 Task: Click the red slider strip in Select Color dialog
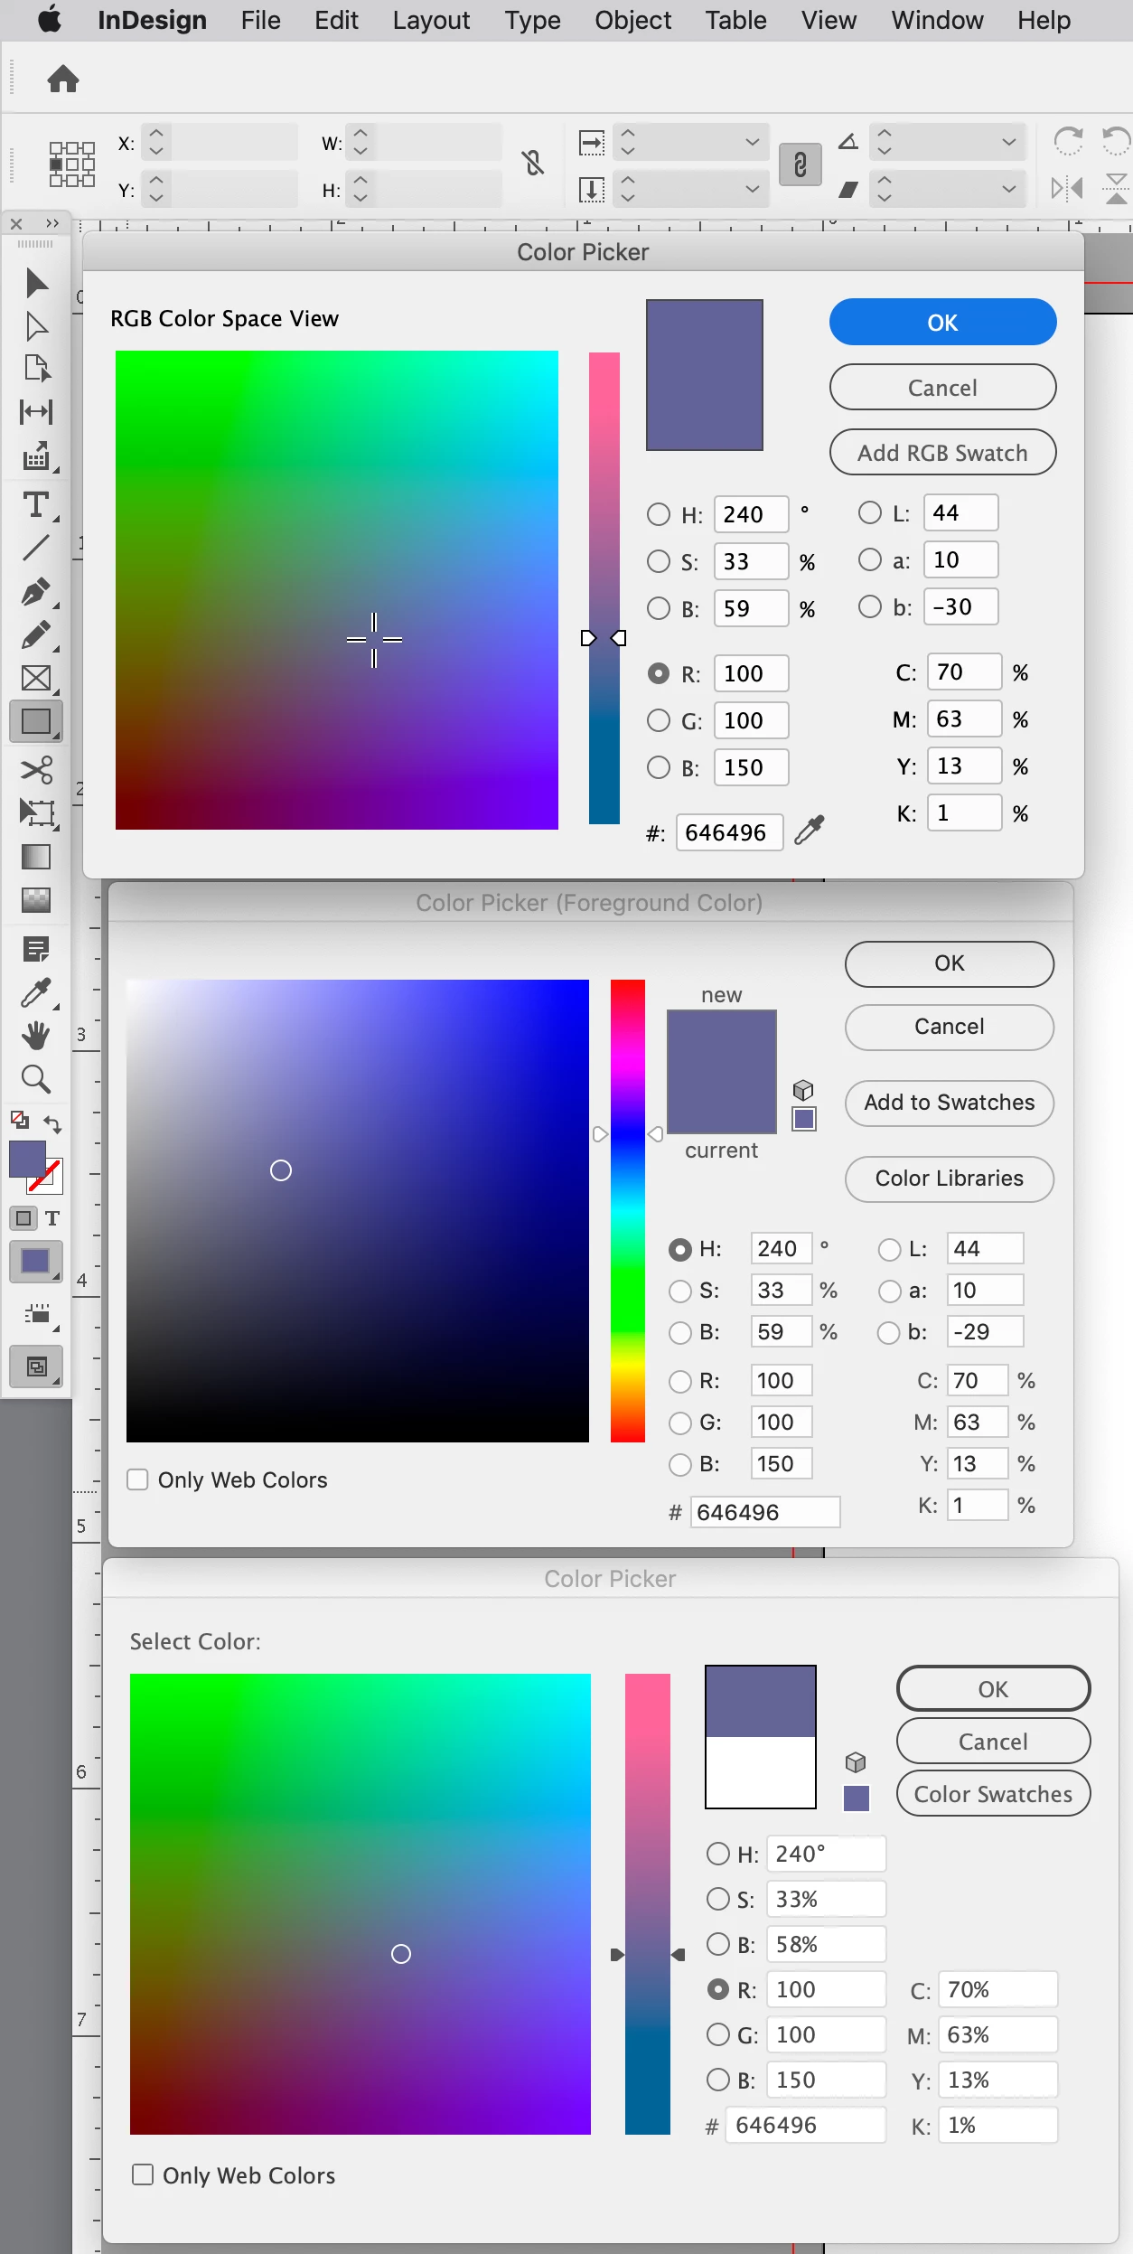tap(648, 1903)
